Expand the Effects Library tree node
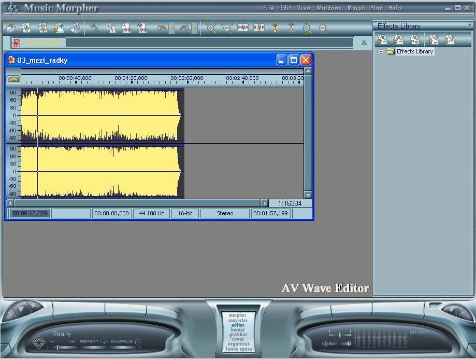 tap(381, 51)
